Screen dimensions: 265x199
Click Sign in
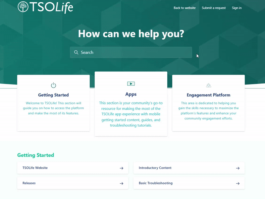(237, 8)
